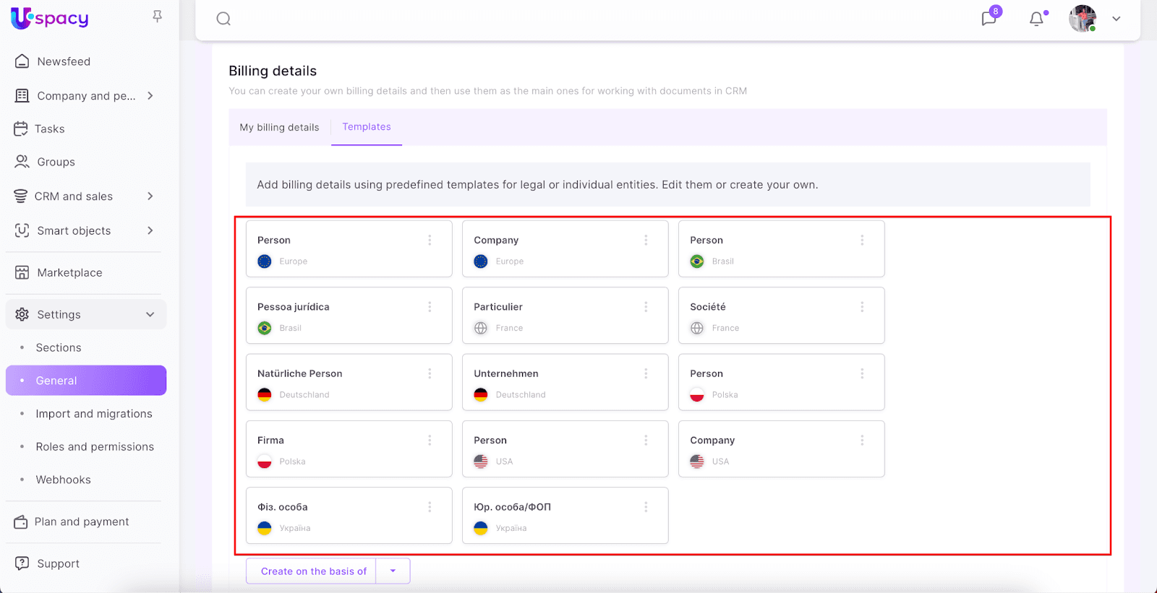Expand CRM and sales section
This screenshot has width=1157, height=593.
[x=150, y=196]
